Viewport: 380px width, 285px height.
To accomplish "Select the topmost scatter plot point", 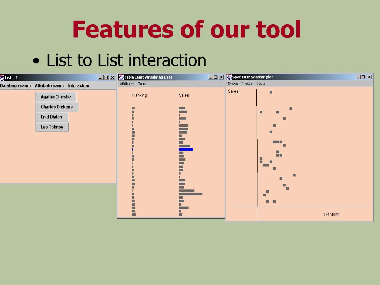I will point(271,92).
